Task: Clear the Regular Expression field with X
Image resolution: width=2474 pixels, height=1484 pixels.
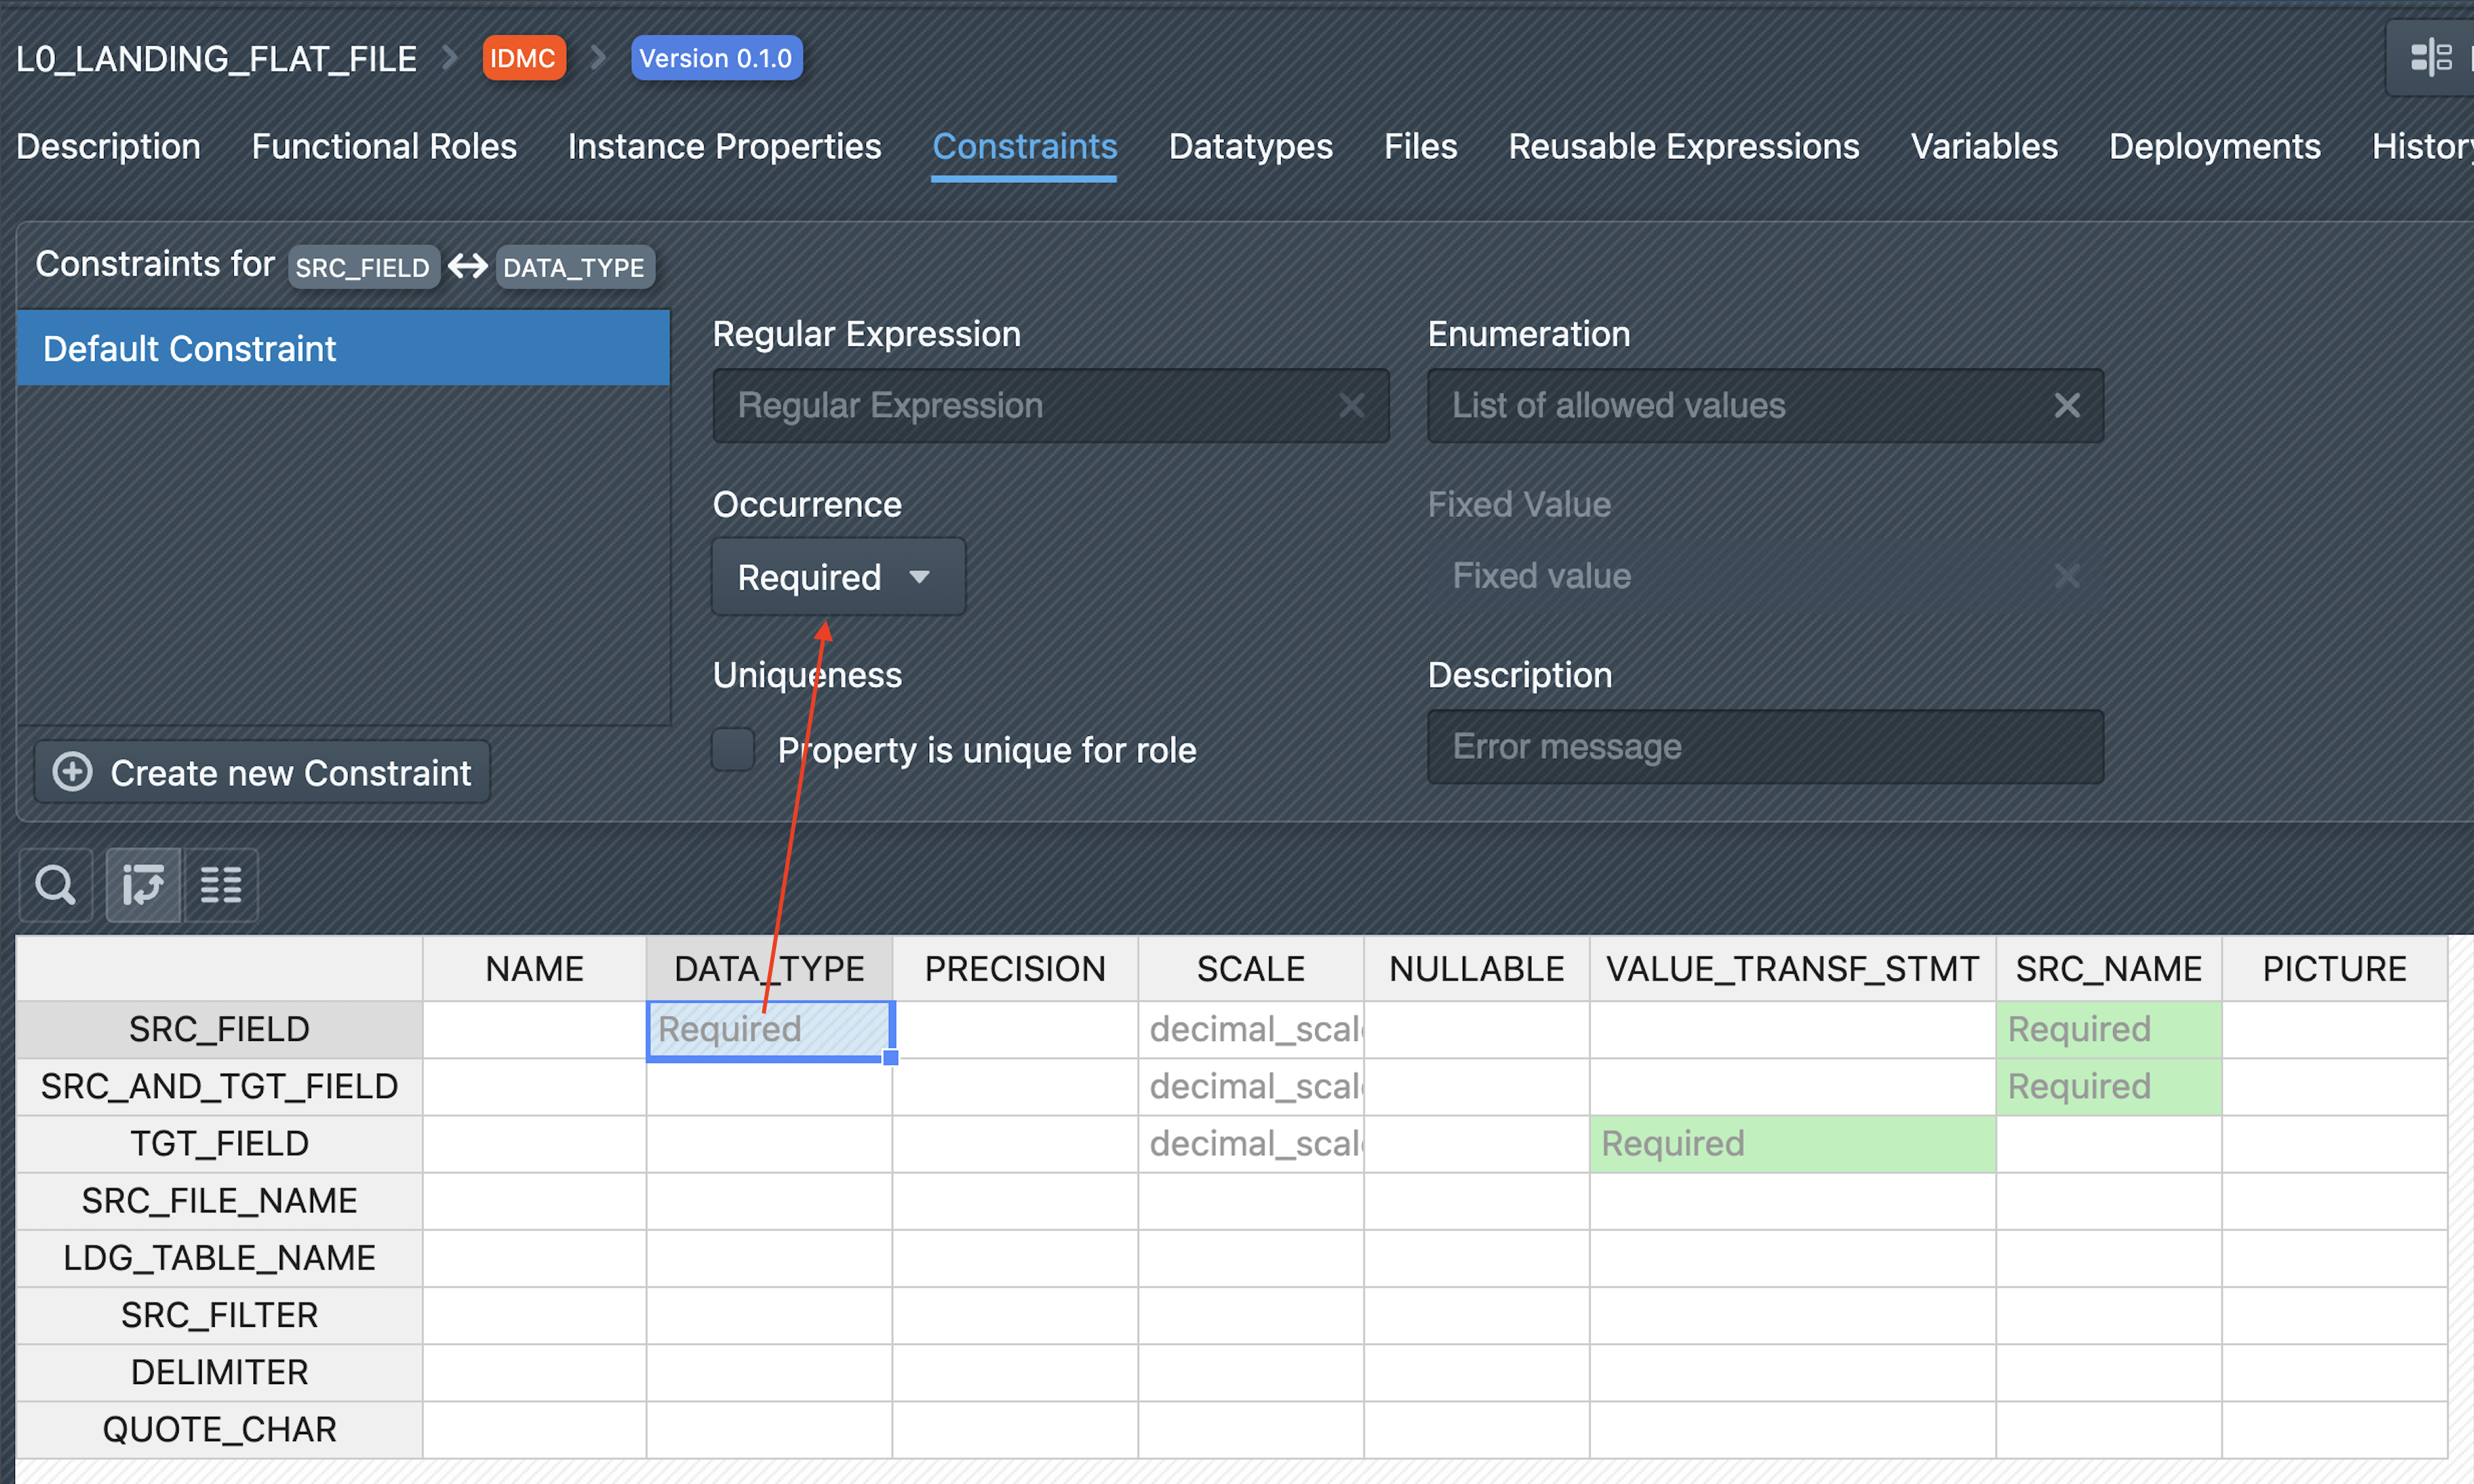Action: [1351, 405]
